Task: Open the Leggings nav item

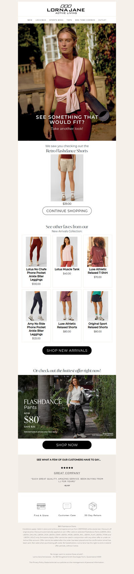Action: [41, 20]
